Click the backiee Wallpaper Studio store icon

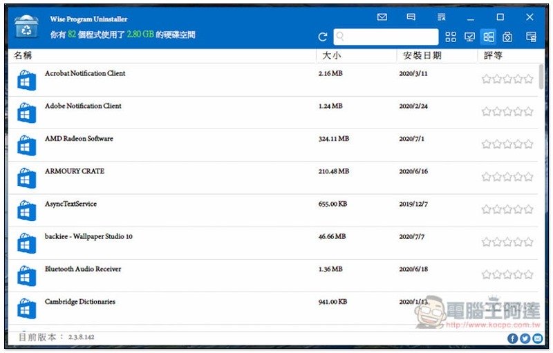click(x=26, y=243)
